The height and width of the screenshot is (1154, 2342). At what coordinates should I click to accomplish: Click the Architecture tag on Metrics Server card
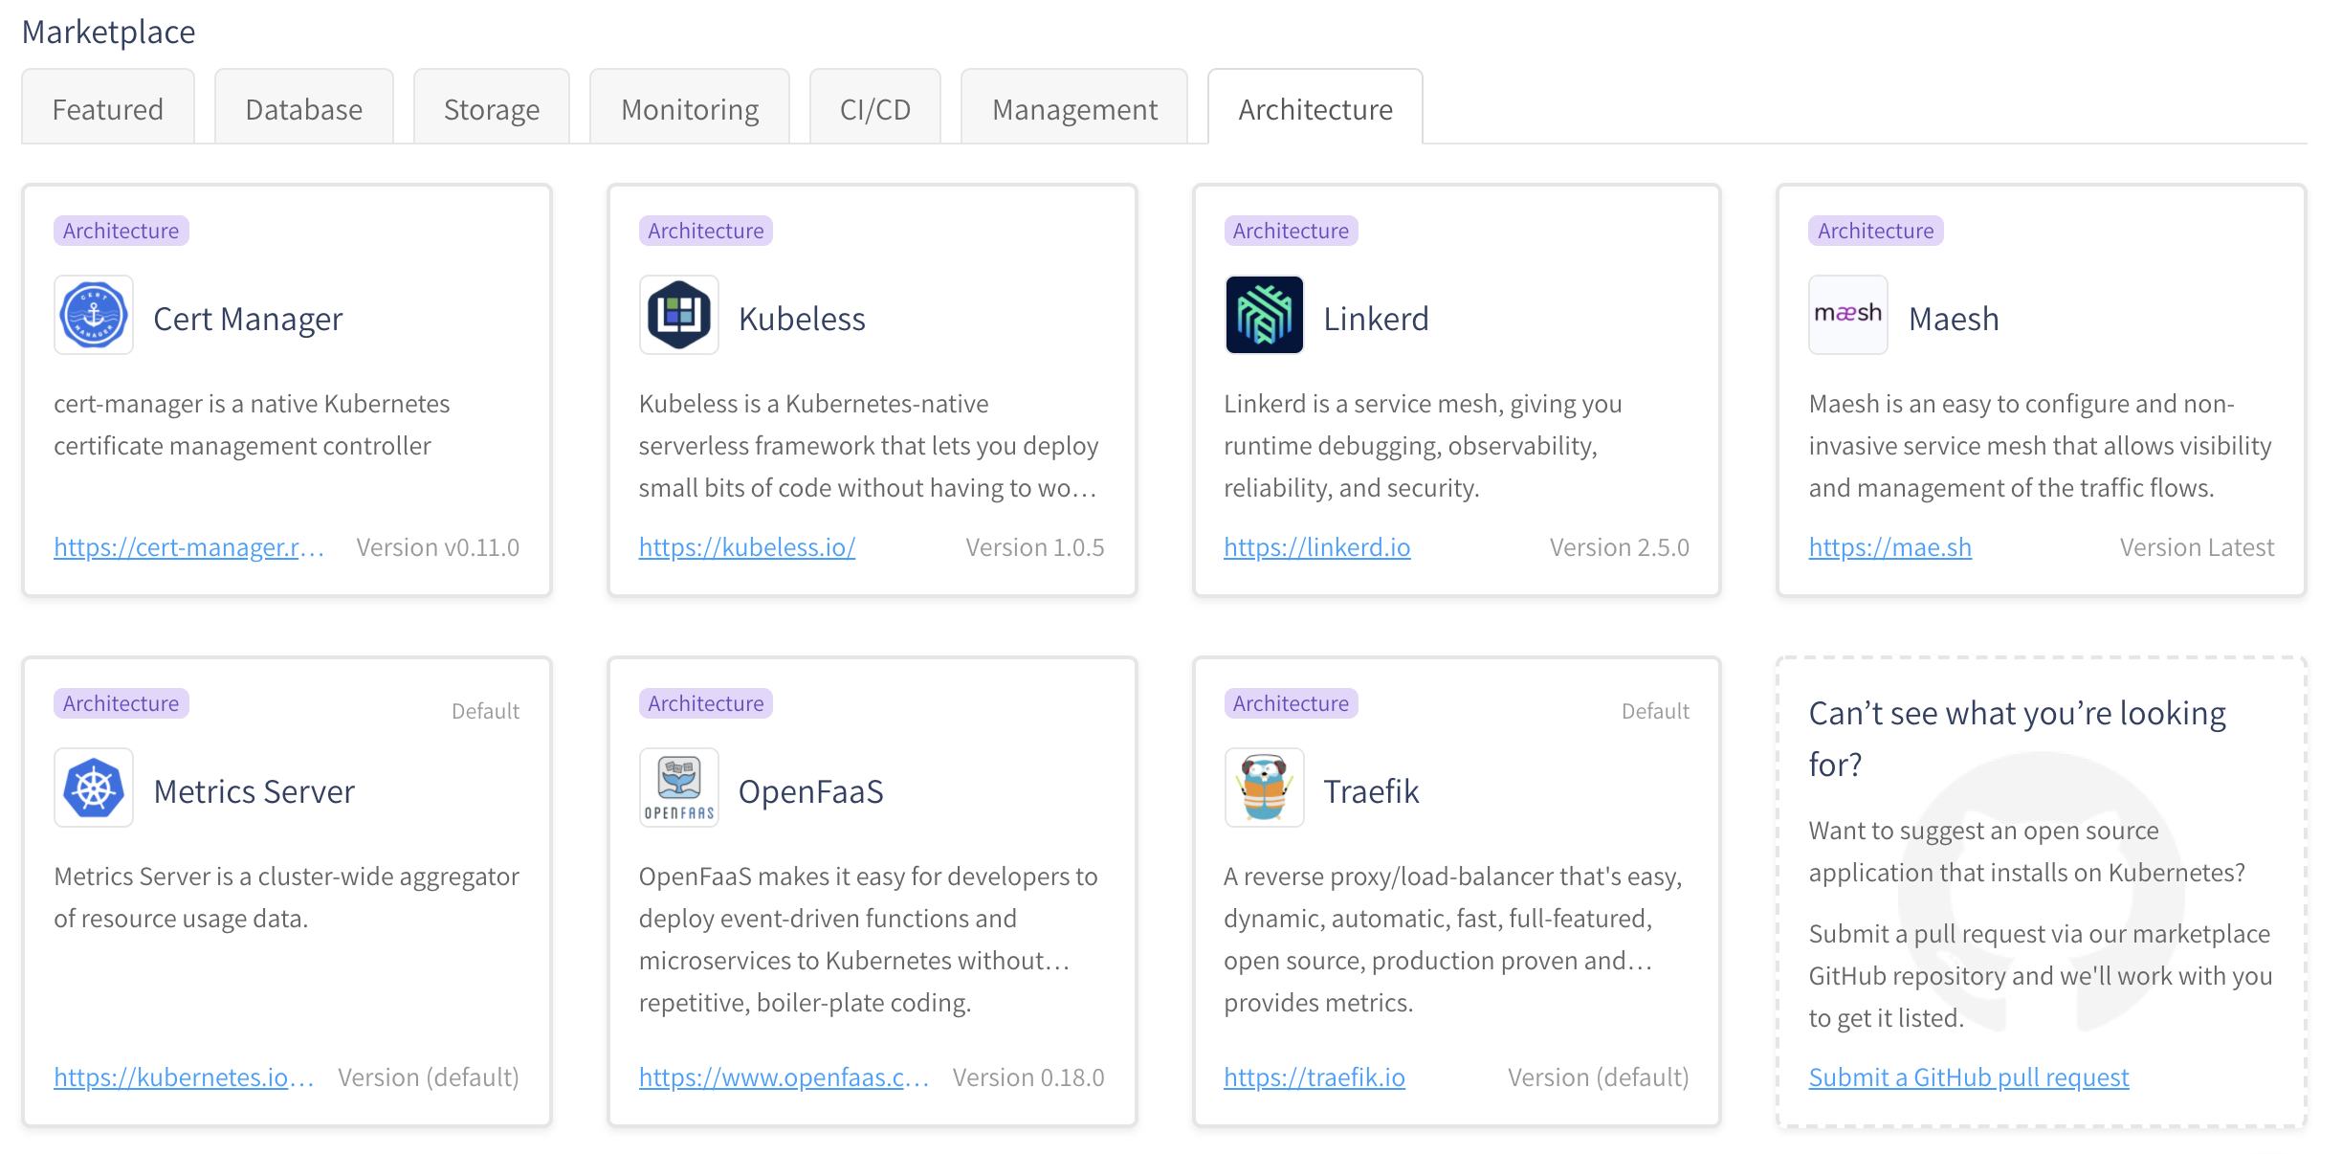(121, 703)
